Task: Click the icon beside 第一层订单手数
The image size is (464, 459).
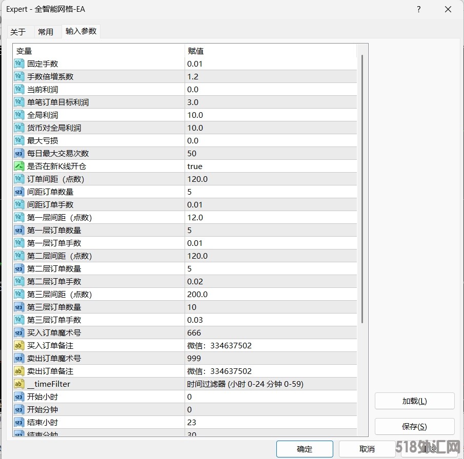Action: (x=19, y=243)
